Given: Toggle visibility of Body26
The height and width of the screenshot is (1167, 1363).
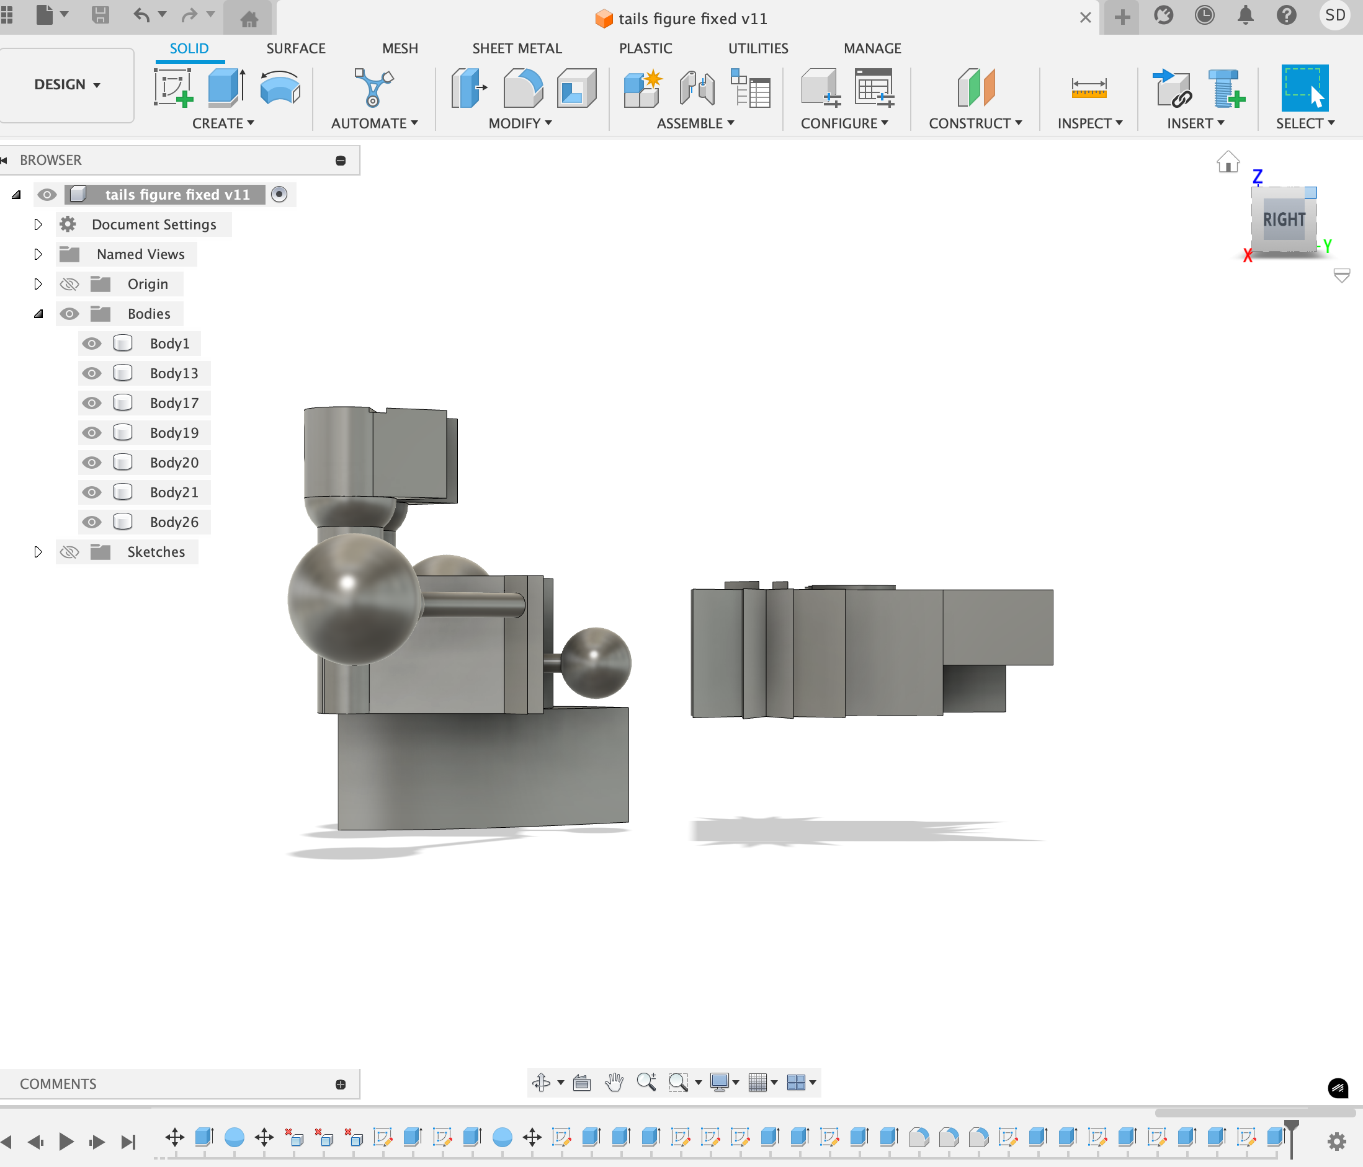Looking at the screenshot, I should tap(91, 521).
